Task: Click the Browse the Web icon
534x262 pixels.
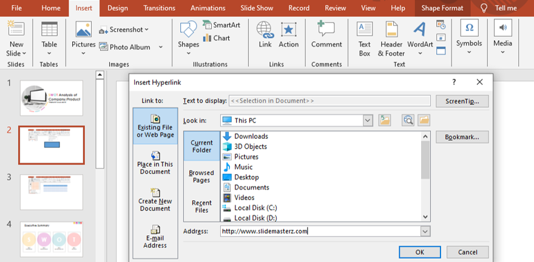Action: click(x=408, y=120)
